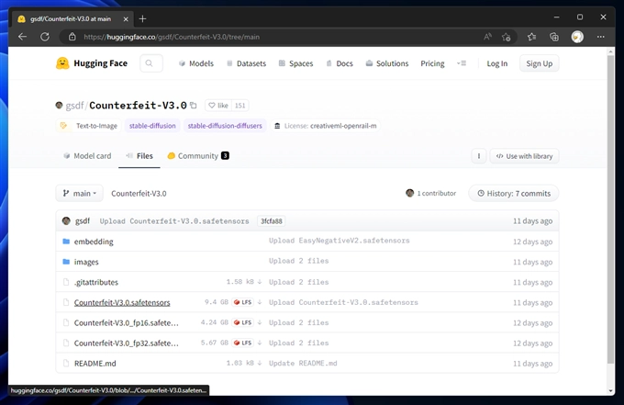
Task: Click the page vertical scrollbar
Action: coord(610,209)
